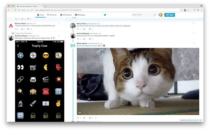Open the Moments tab

pyautogui.click(x=52, y=15)
